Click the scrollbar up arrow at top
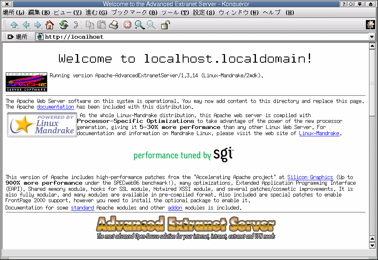 pos(372,46)
